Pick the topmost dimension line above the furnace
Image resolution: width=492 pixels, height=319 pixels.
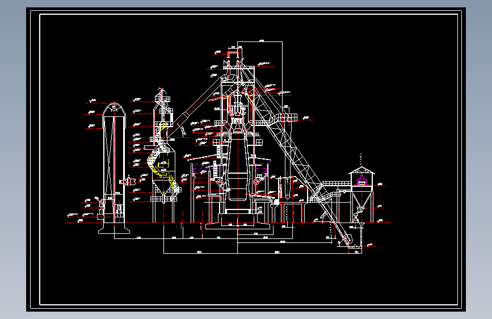point(260,41)
